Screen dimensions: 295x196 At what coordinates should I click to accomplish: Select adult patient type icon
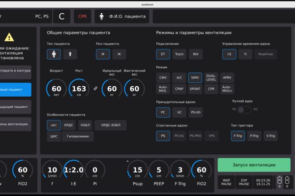pyautogui.click(x=54, y=54)
